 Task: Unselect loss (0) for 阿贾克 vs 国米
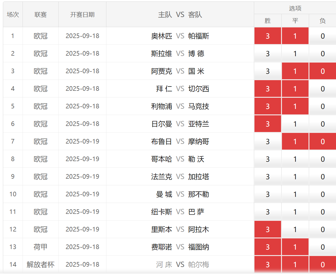(x=323, y=71)
